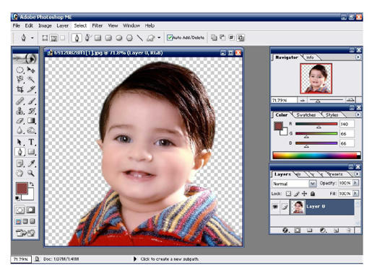
Task: Toggle the Auto Add/Delete checkbox
Action: [x=170, y=37]
